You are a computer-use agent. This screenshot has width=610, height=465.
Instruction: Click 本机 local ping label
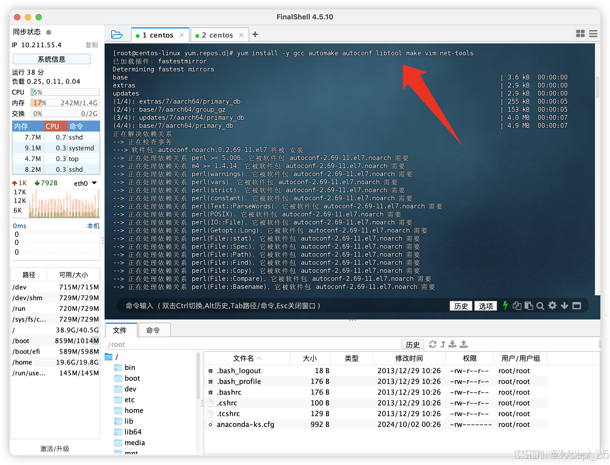tap(93, 226)
